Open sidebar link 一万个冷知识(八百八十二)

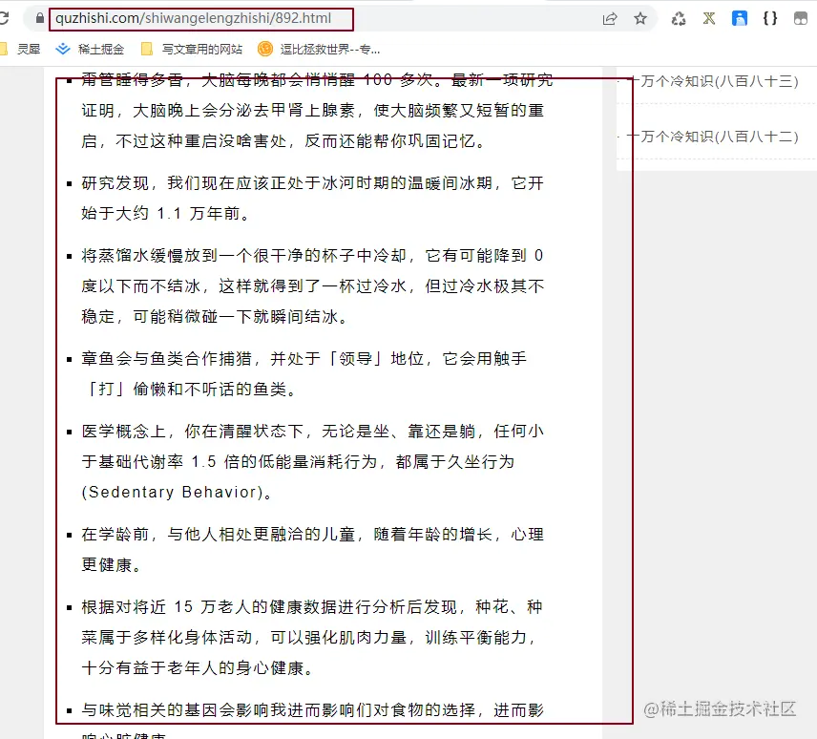pos(712,137)
